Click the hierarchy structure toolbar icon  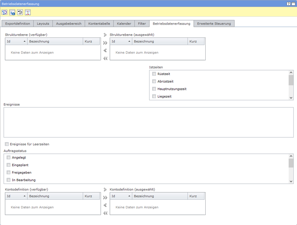pos(28,12)
